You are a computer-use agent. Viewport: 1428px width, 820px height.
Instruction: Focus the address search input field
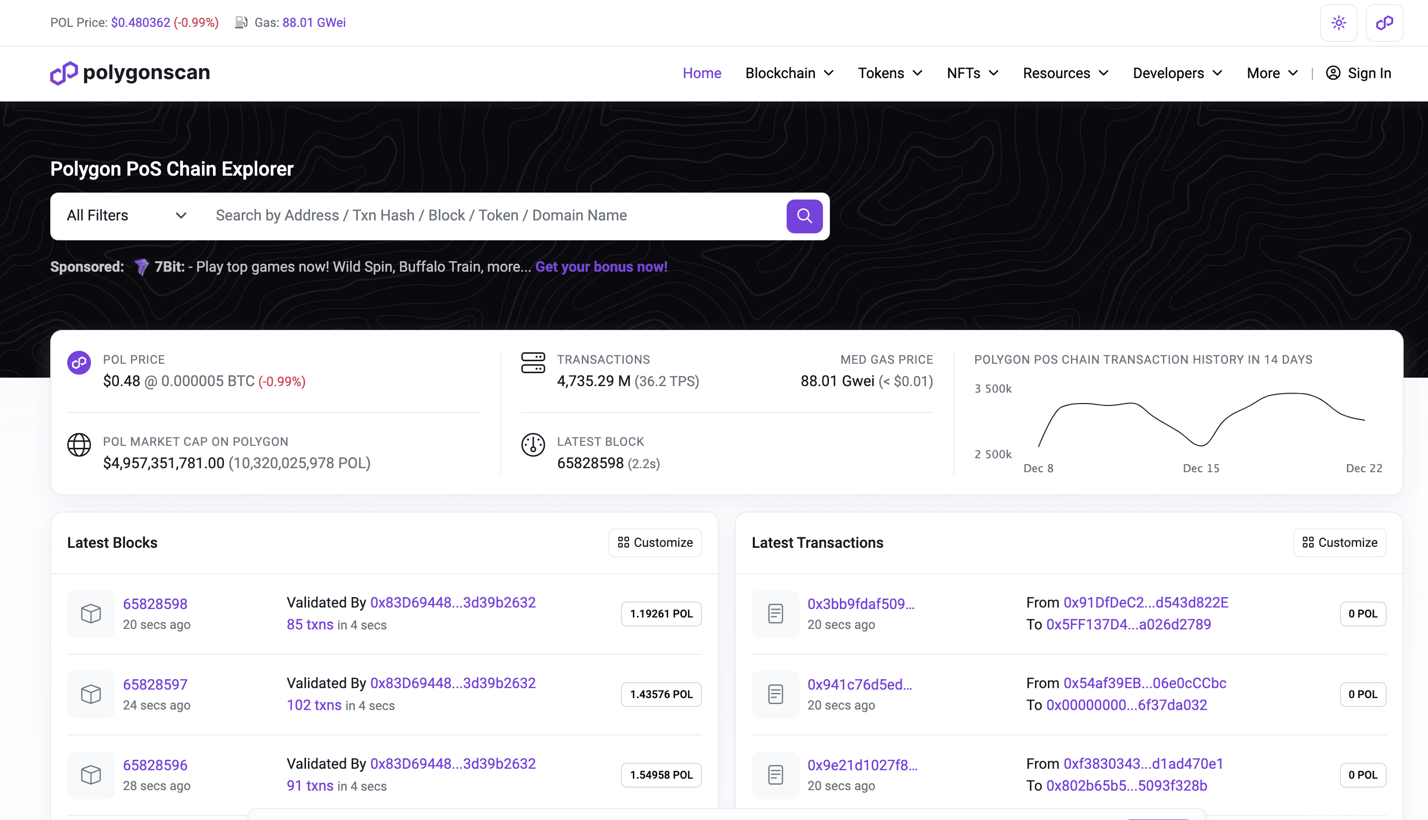coord(496,216)
